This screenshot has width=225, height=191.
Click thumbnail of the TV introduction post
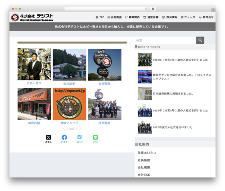[x=145, y=77]
